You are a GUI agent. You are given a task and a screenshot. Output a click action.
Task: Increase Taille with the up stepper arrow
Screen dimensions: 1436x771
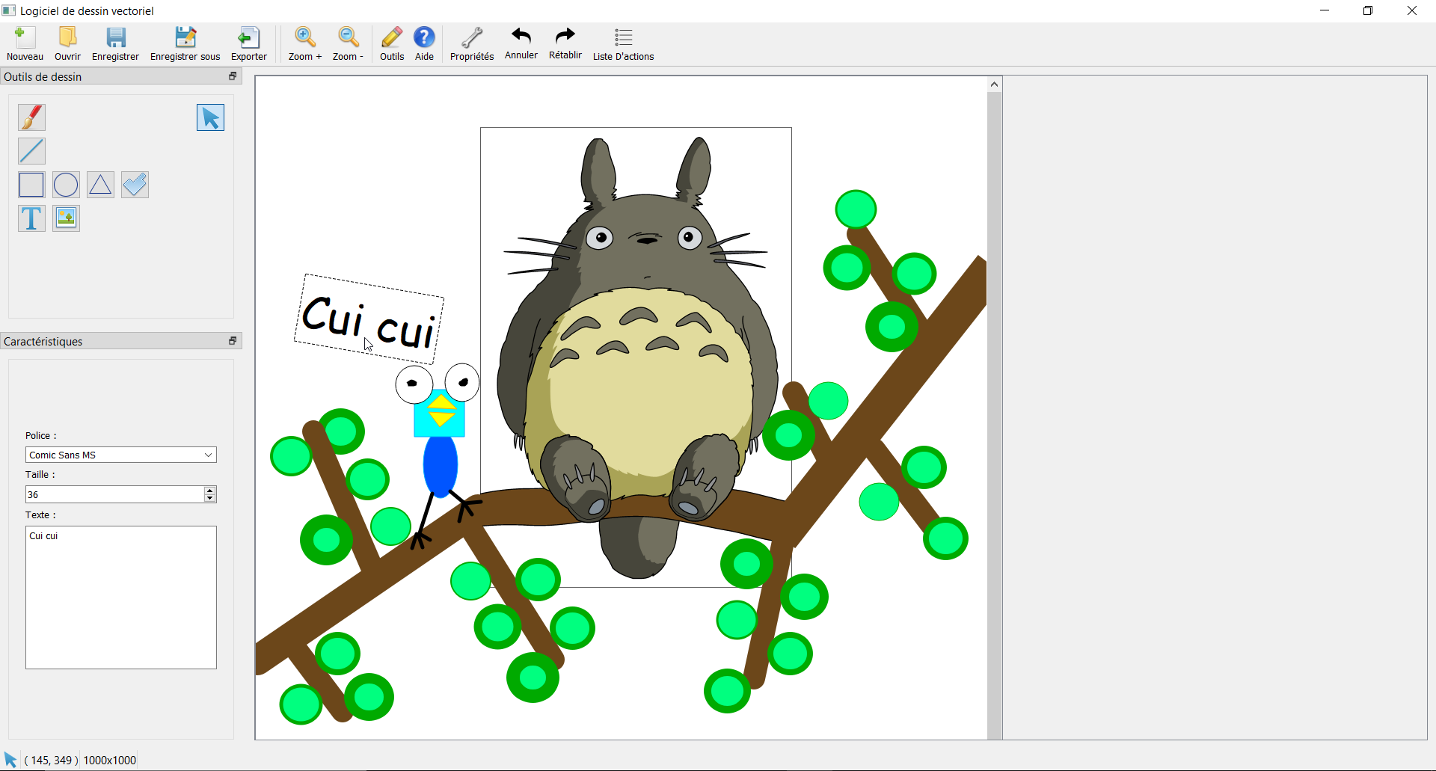coord(209,490)
